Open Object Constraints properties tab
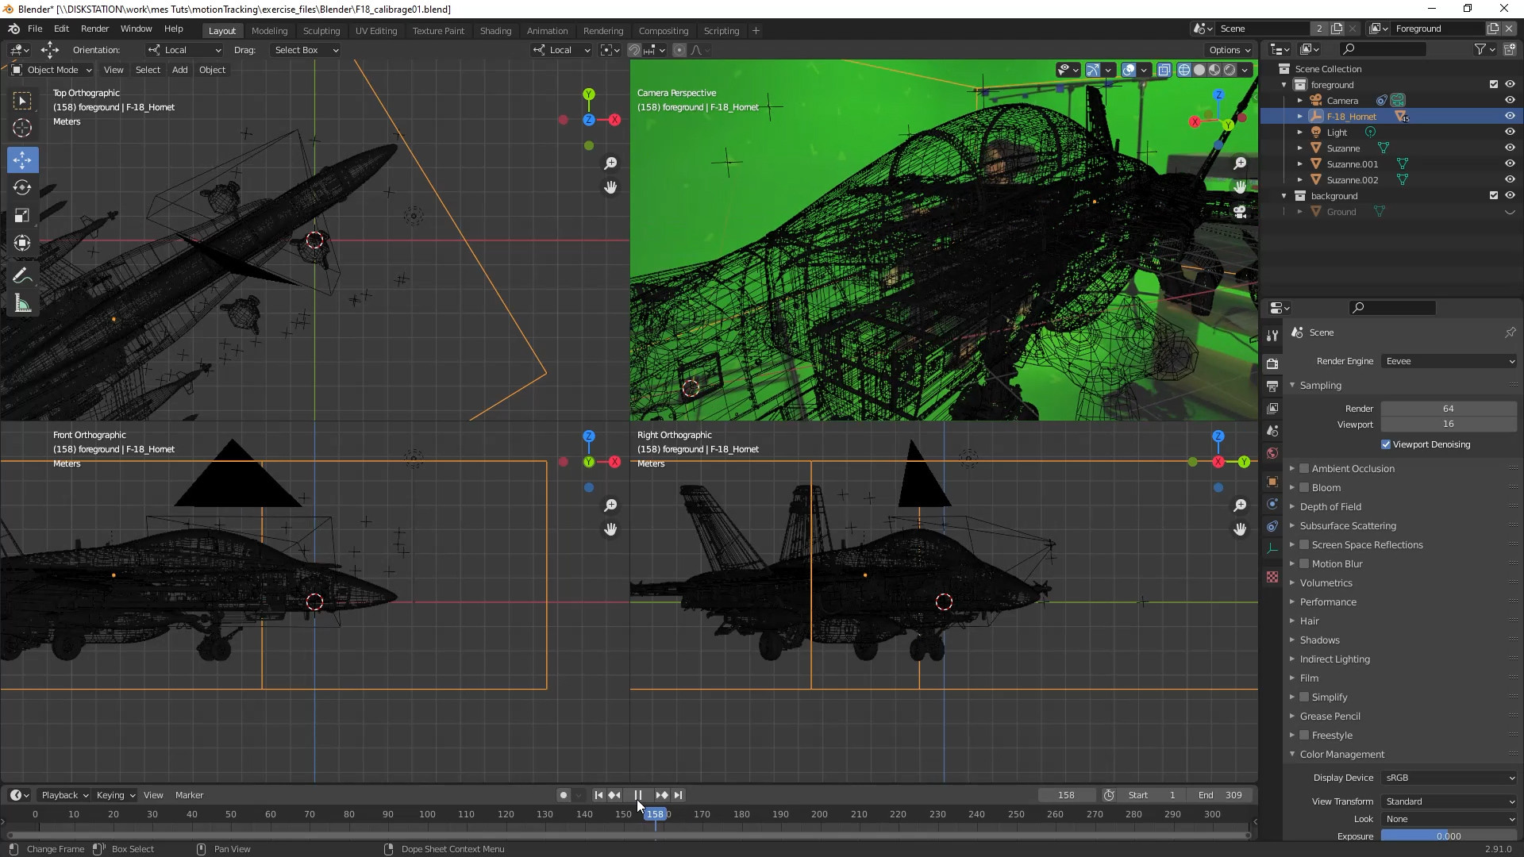Screen dimensions: 1524x857 tap(1272, 526)
